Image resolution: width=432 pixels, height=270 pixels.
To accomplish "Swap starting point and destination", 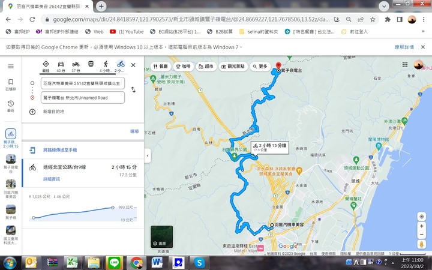I will [x=133, y=90].
